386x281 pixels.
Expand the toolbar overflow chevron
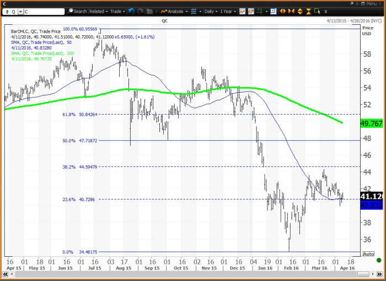[325, 11]
